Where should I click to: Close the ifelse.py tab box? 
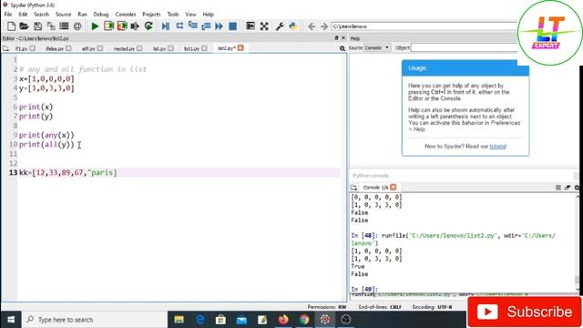click(x=68, y=48)
